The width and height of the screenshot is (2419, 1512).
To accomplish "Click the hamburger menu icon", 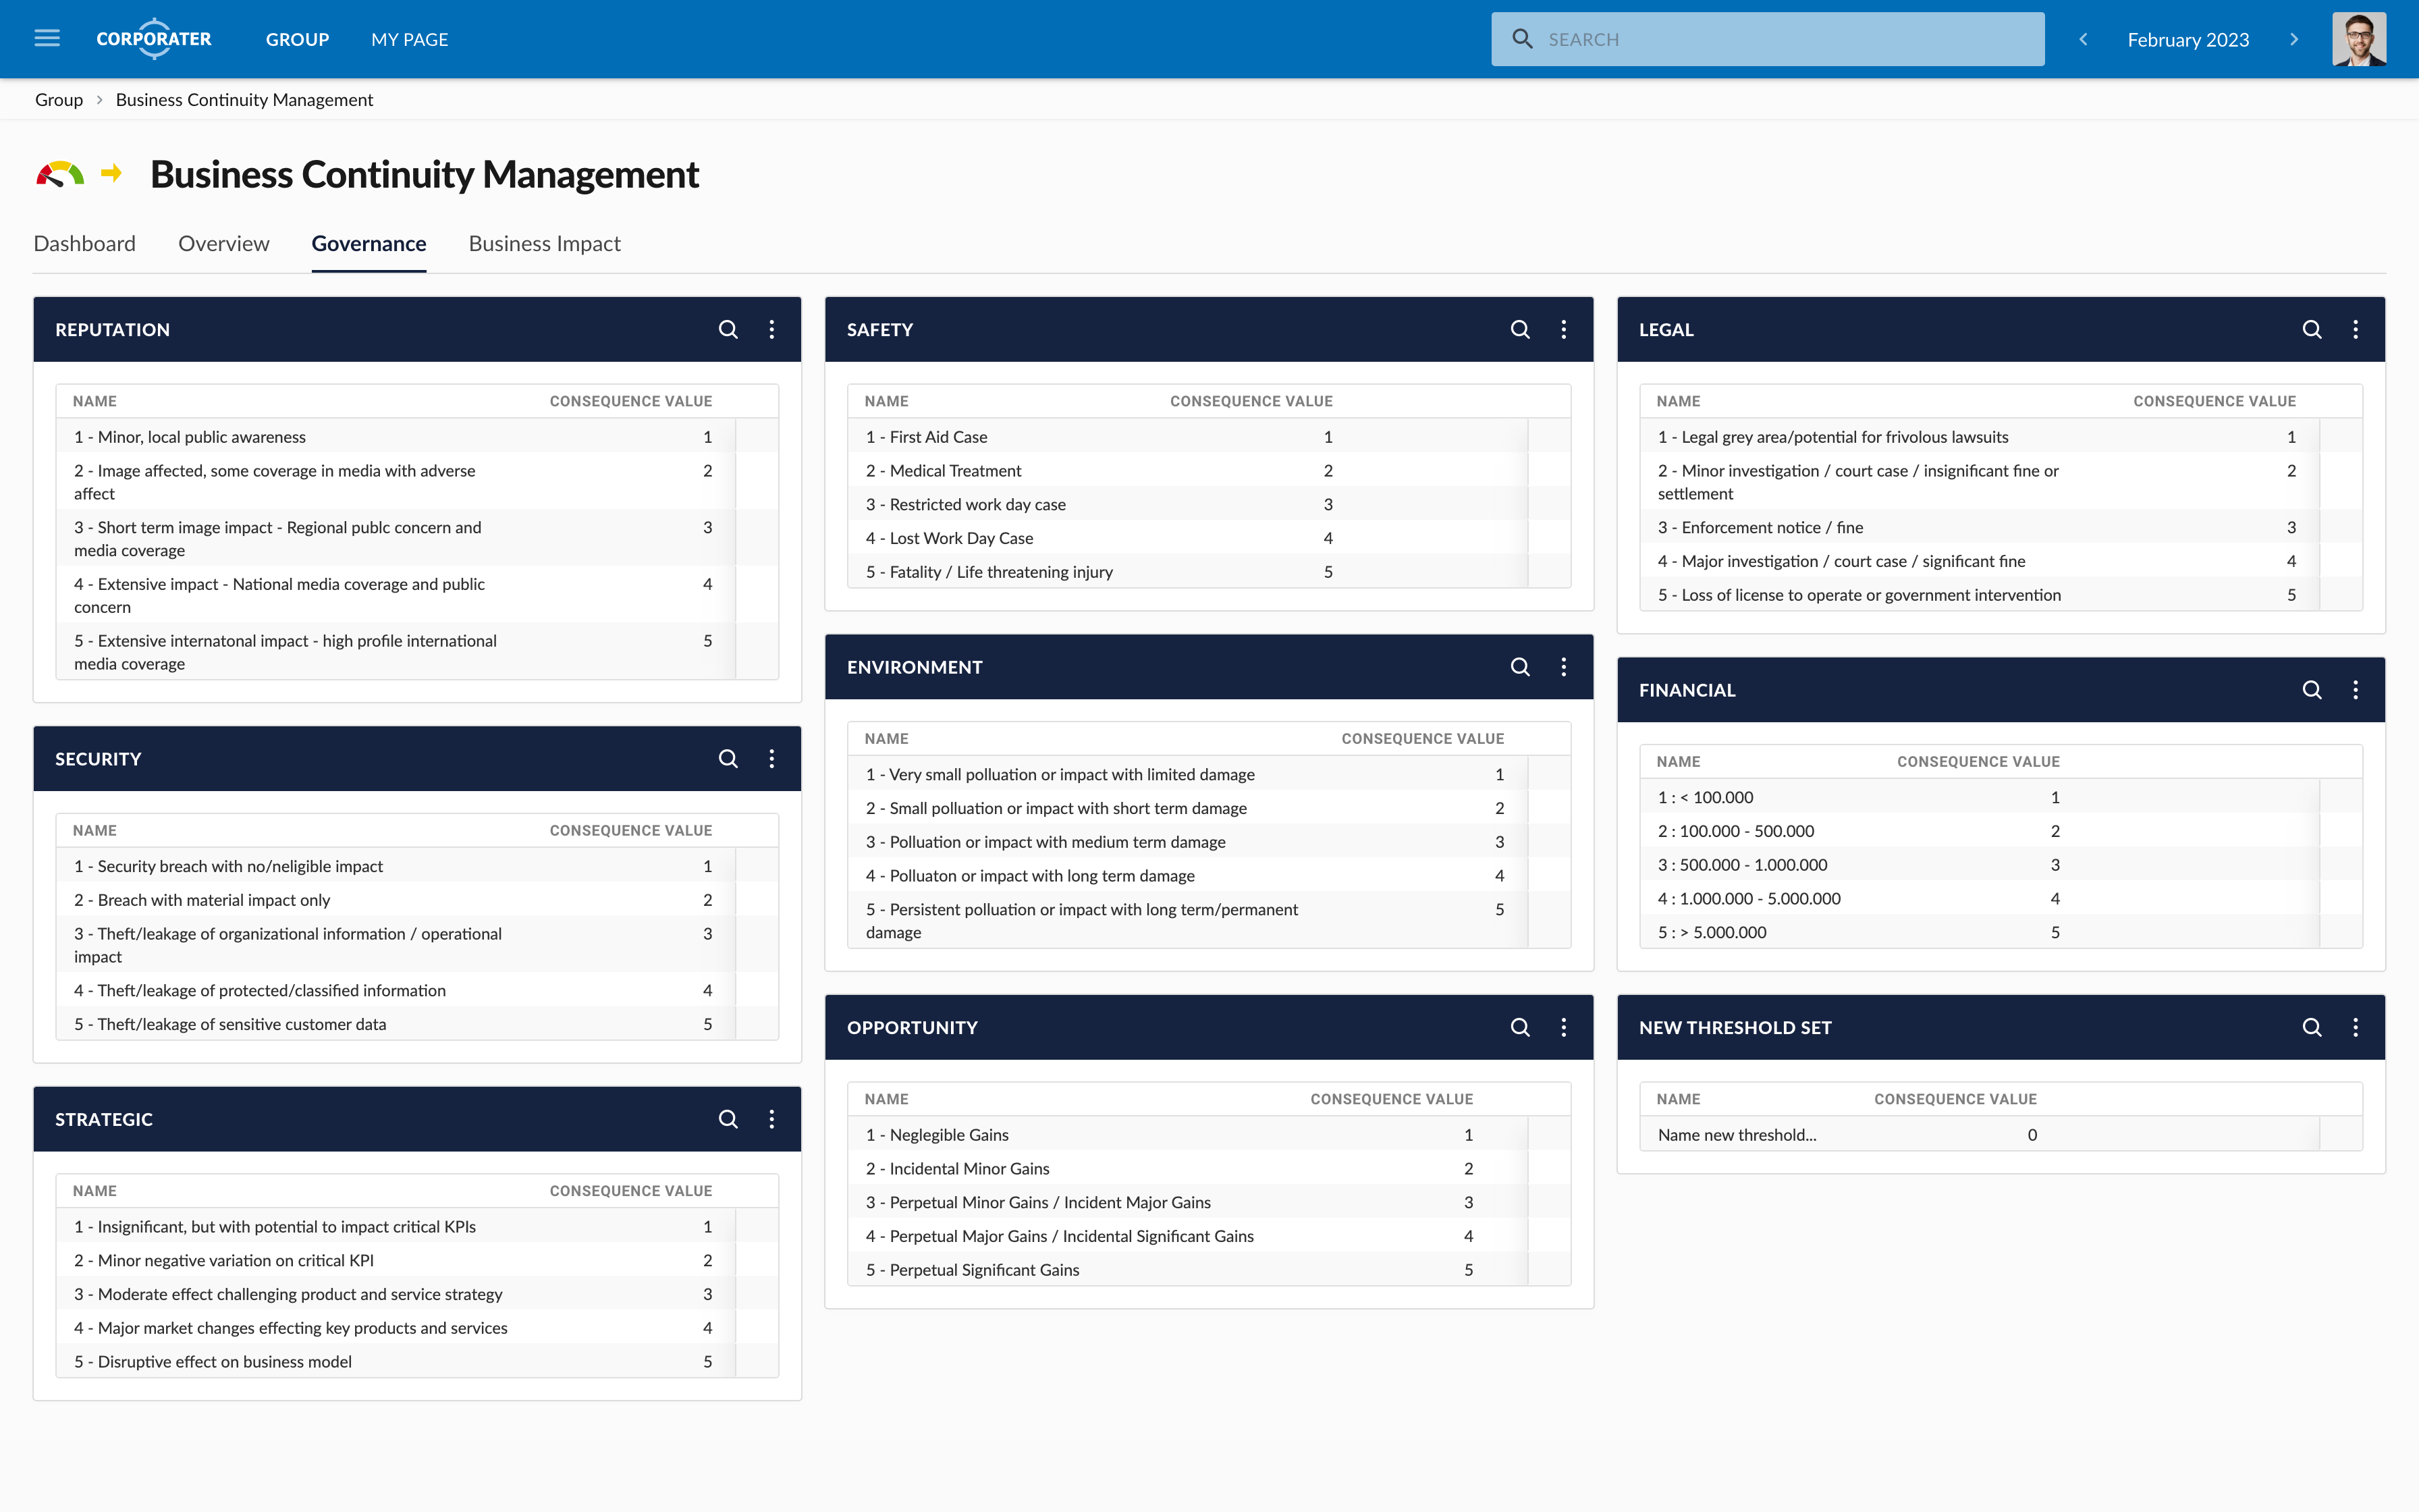I will (x=47, y=38).
